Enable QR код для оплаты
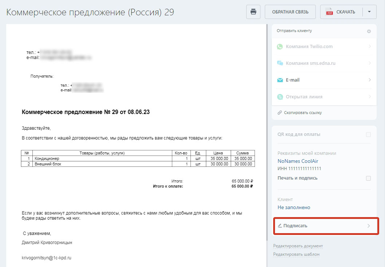The width and height of the screenshot is (385, 267). [368, 134]
